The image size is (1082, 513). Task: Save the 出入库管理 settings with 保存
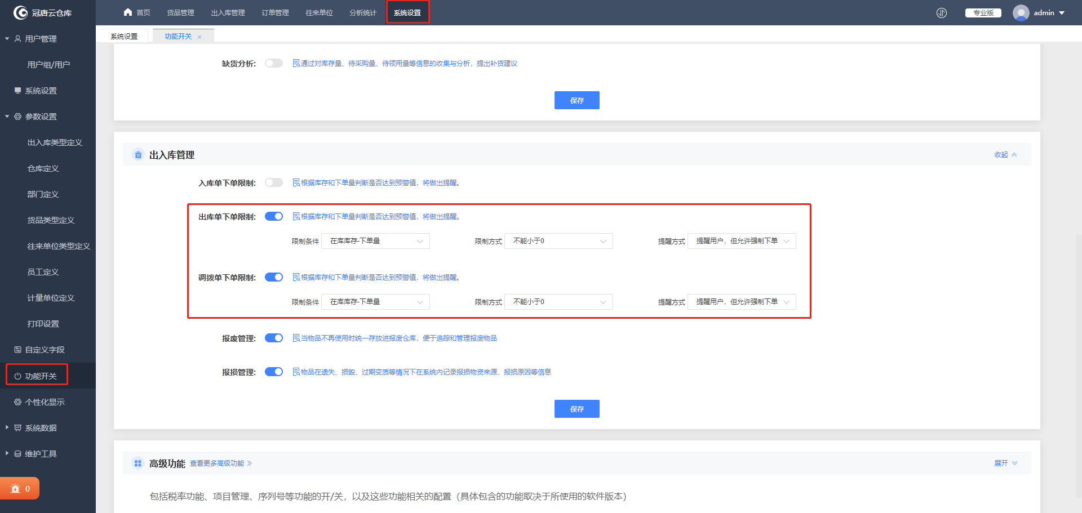577,409
